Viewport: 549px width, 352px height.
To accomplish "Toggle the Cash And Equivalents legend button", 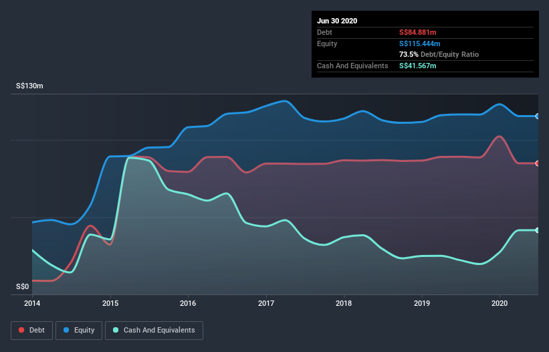I will point(154,331).
